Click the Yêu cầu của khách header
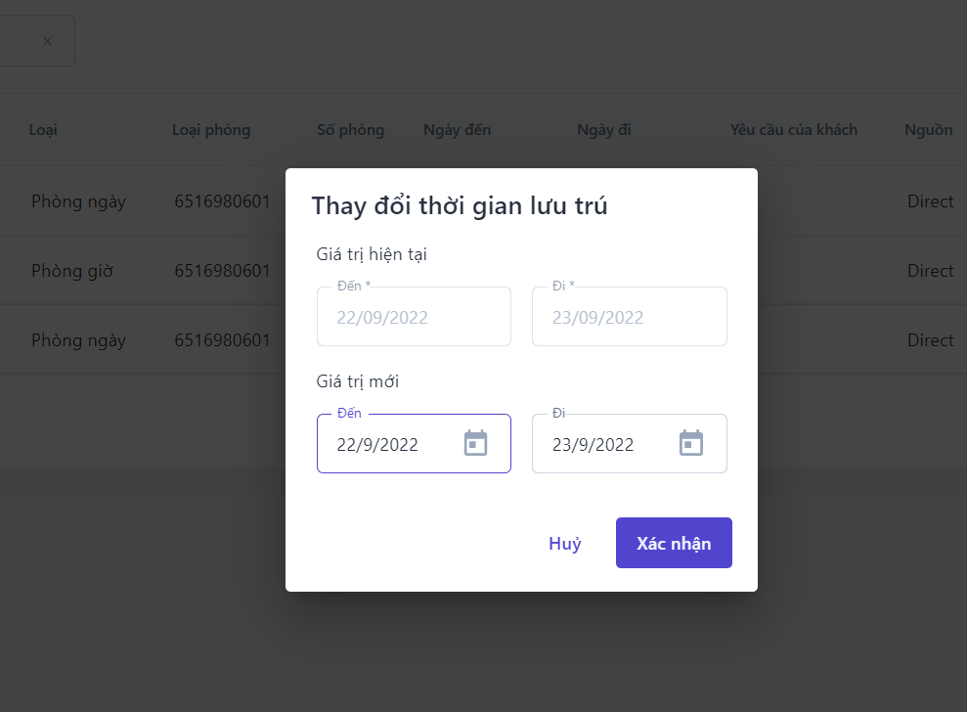 click(x=793, y=130)
